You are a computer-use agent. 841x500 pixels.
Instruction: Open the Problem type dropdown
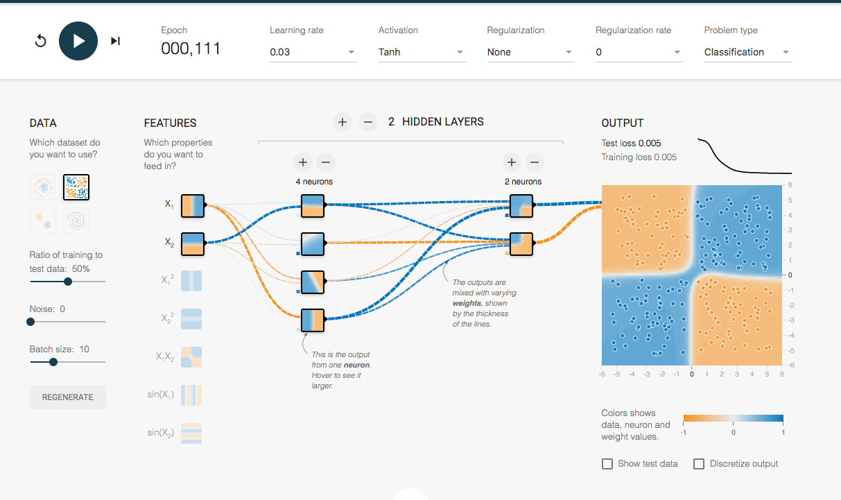click(x=748, y=52)
